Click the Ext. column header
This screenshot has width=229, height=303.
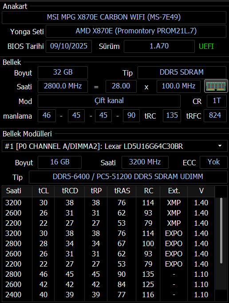[x=174, y=191]
